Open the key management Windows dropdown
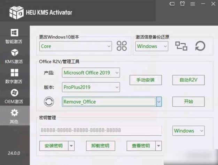The image size is (218, 165). pos(188,130)
